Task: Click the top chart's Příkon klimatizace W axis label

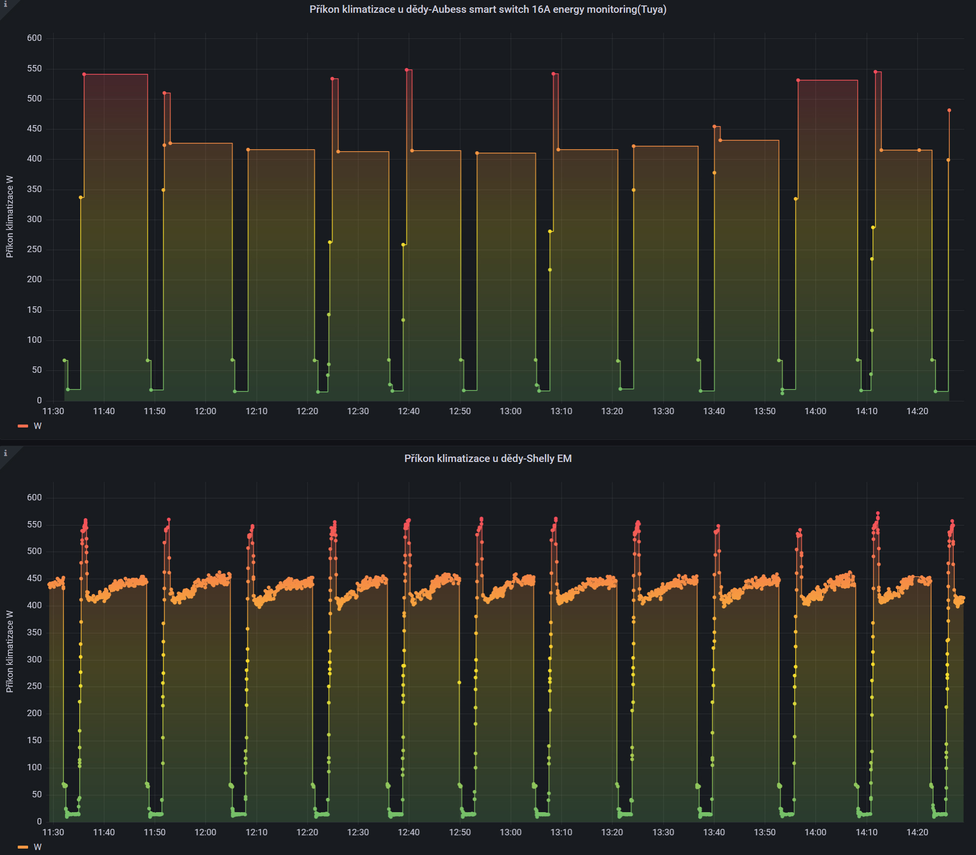Action: [x=9, y=217]
